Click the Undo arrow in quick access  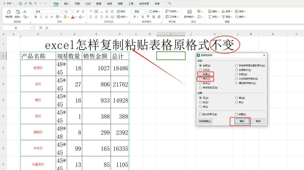tap(35, 3)
